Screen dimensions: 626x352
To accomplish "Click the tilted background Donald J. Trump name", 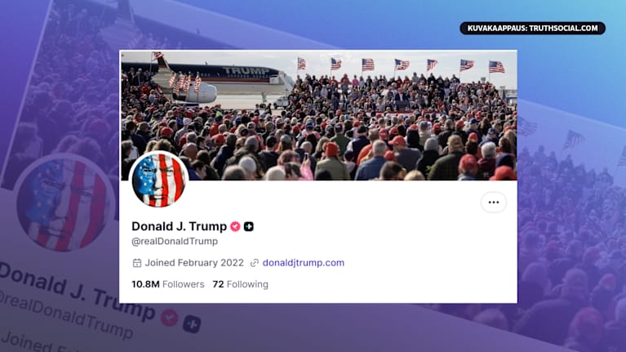I will click(76, 292).
